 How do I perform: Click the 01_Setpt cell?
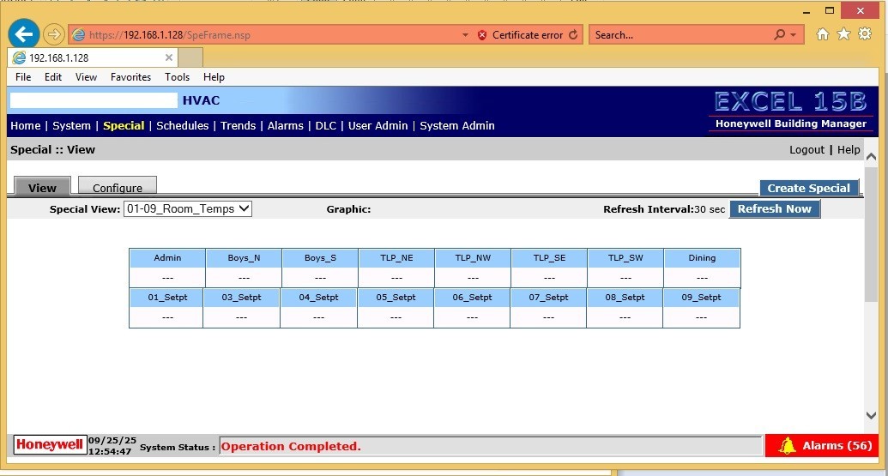click(167, 297)
